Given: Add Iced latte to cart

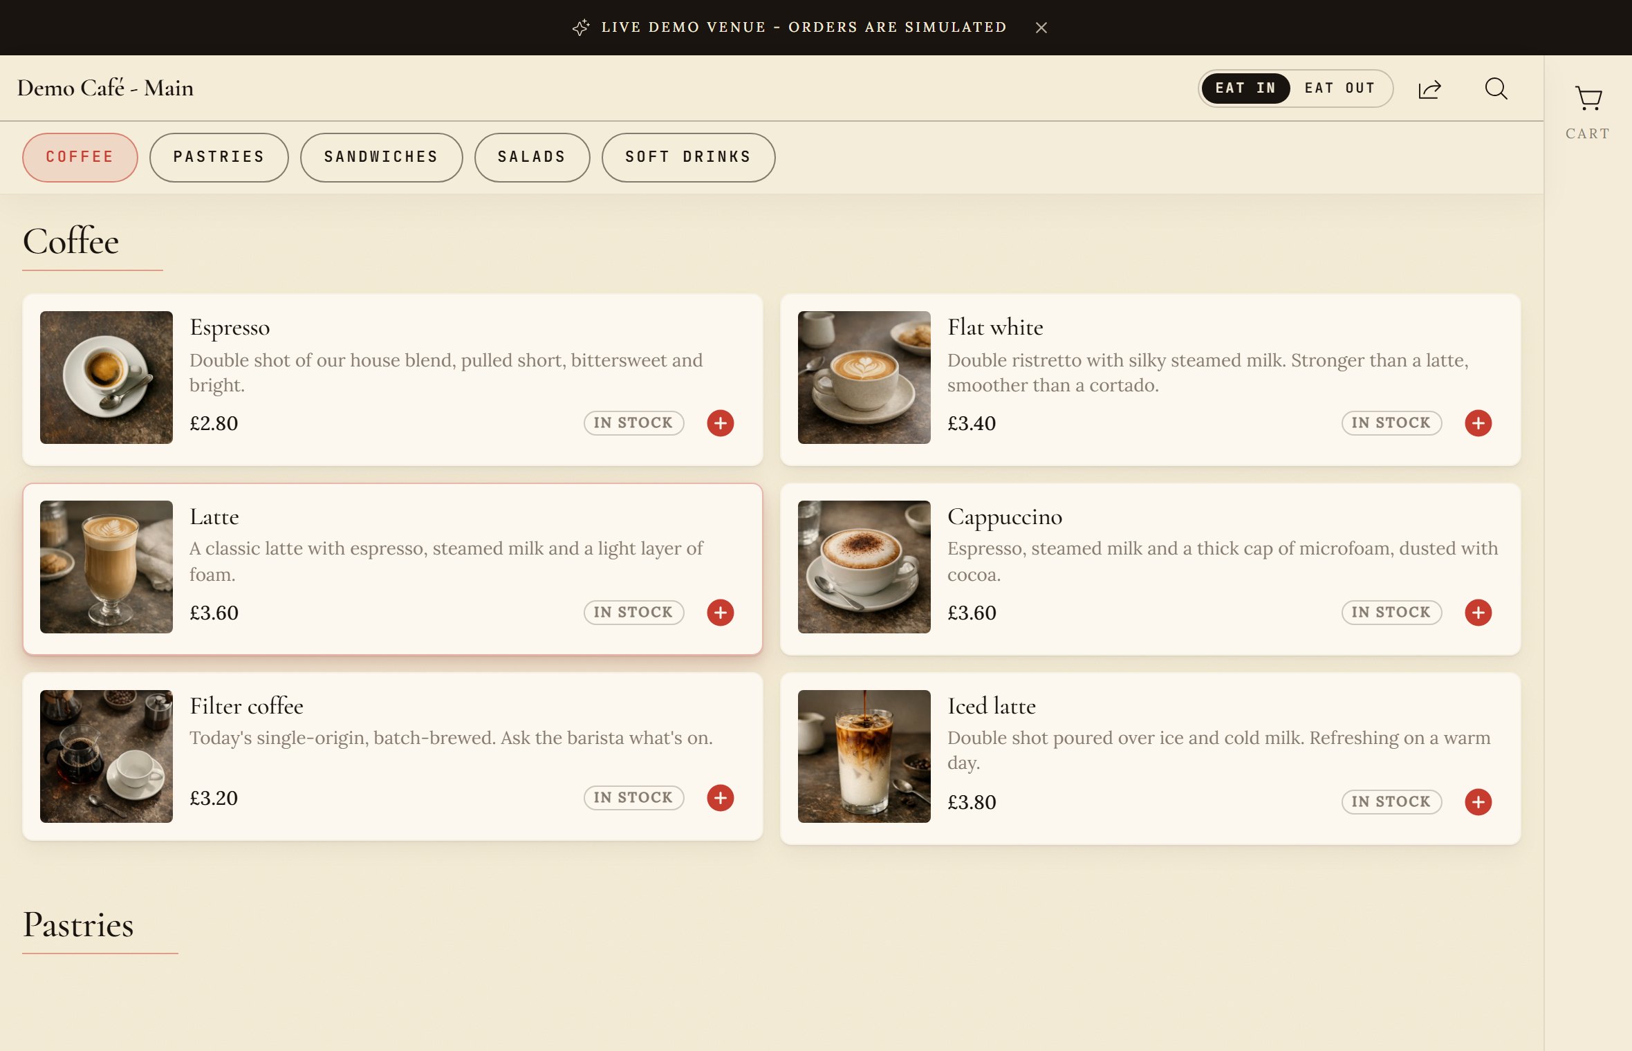Looking at the screenshot, I should pyautogui.click(x=1478, y=801).
